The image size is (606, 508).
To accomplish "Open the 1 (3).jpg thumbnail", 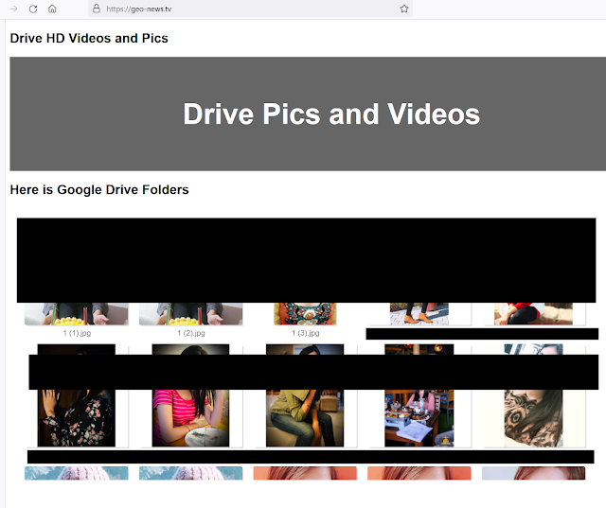I will (305, 314).
